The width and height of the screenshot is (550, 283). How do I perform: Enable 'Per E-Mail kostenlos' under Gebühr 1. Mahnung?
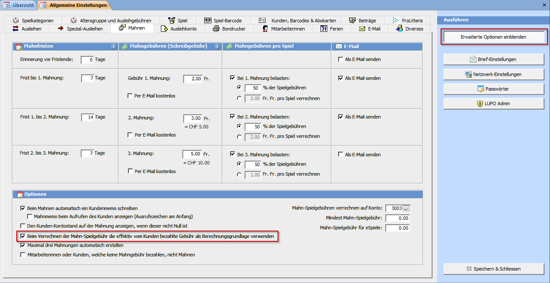tap(130, 96)
